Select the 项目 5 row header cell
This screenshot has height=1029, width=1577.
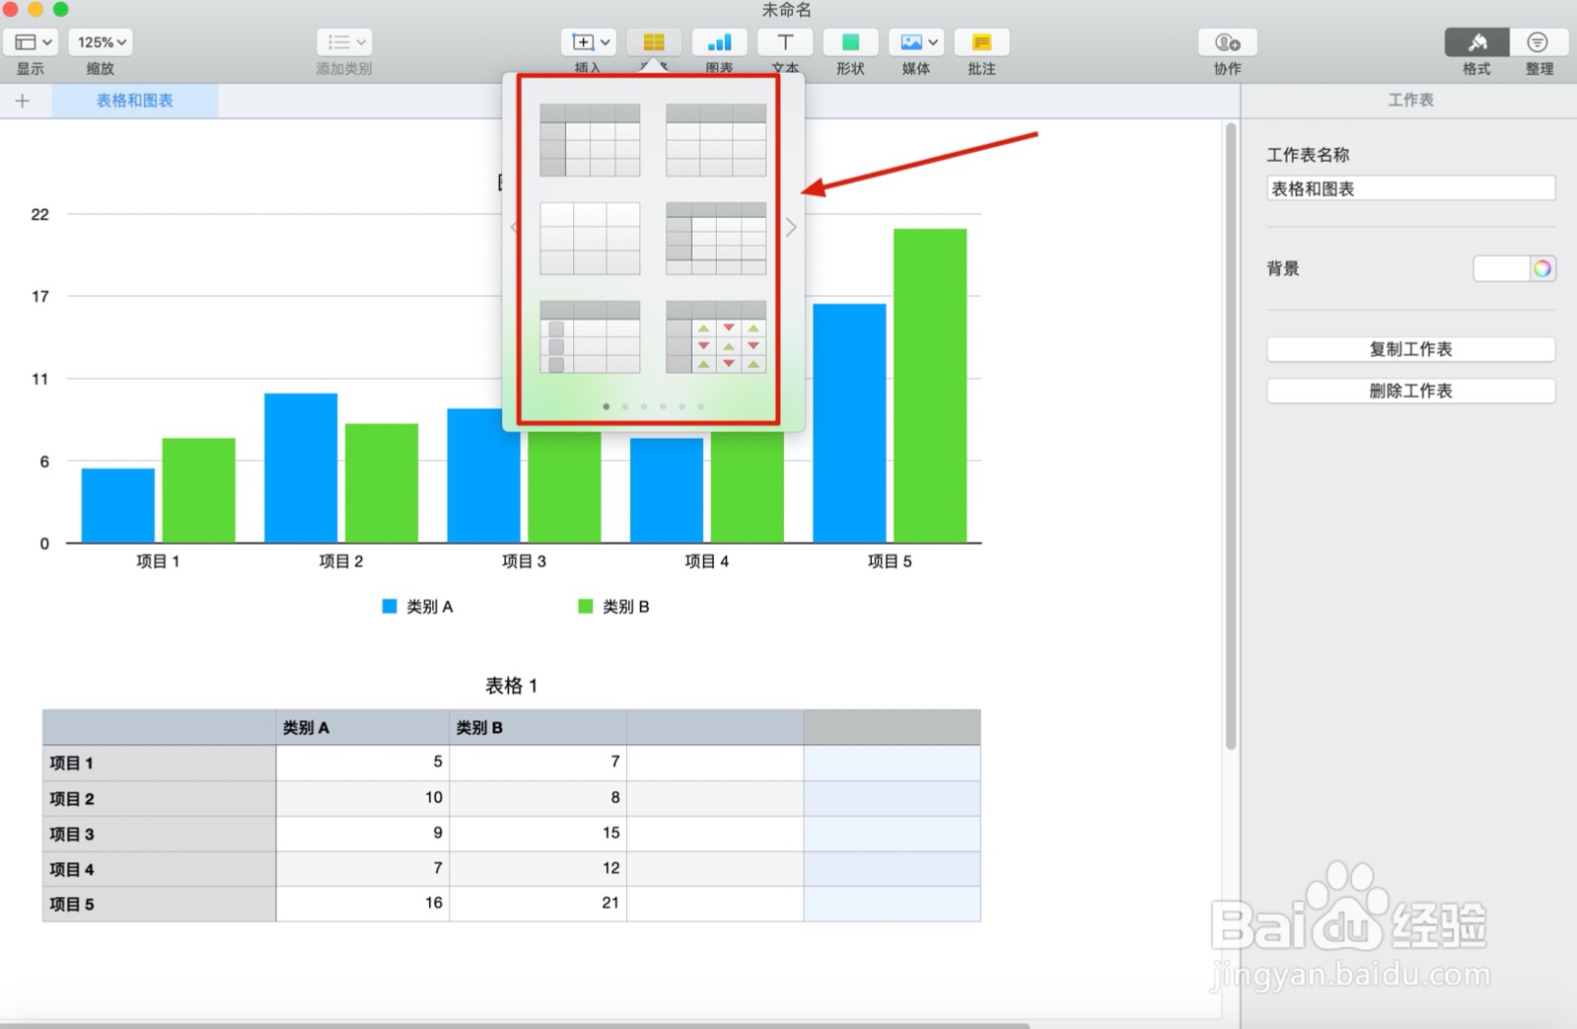[x=159, y=904]
